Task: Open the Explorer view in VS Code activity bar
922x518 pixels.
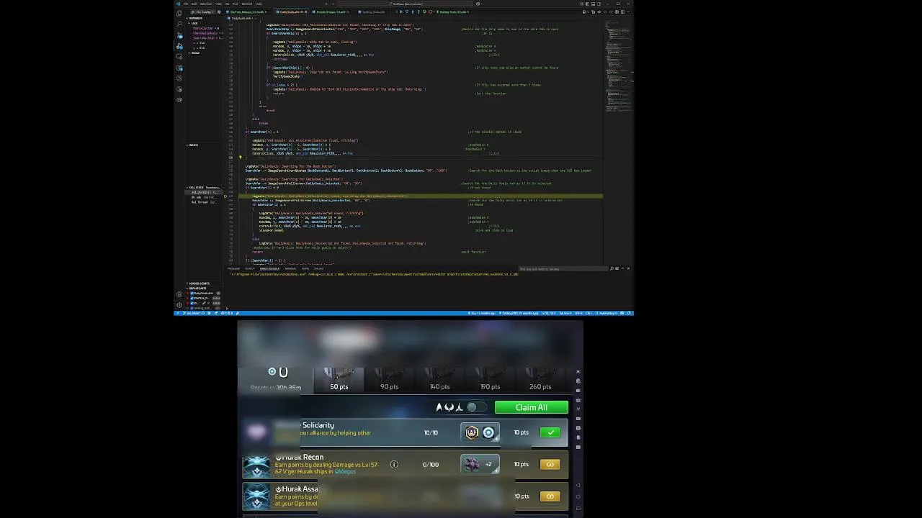Action: [179, 13]
